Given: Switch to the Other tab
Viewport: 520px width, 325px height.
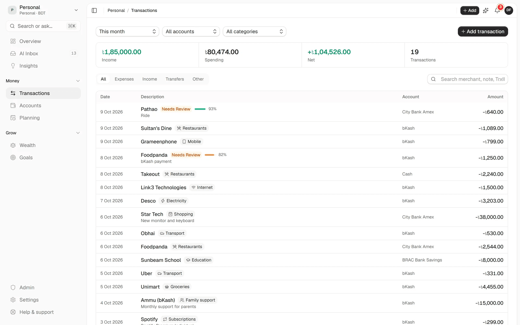Looking at the screenshot, I should [x=198, y=79].
